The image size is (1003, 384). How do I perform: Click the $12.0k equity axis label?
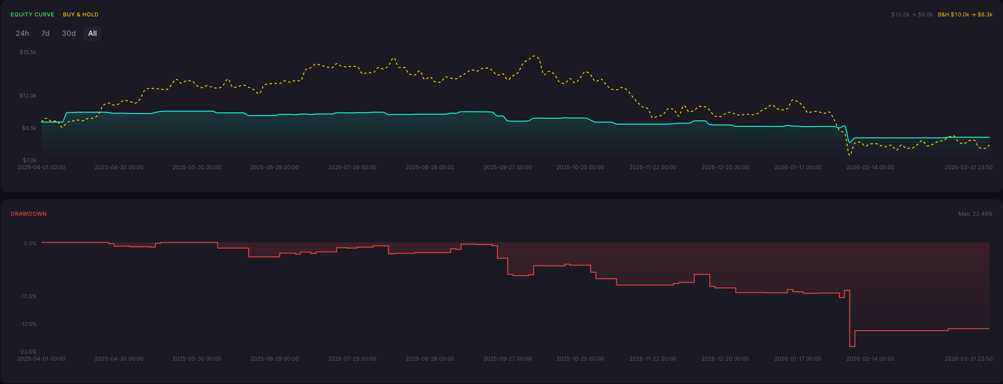point(28,96)
